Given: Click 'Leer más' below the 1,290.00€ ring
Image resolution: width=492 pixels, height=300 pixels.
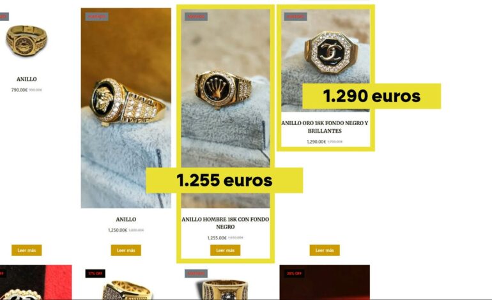Looking at the screenshot, I should [325, 250].
